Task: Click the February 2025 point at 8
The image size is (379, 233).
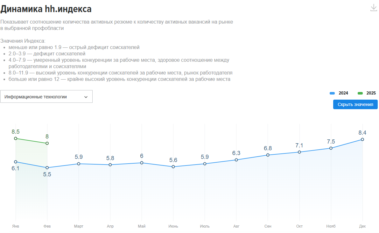Action: click(47, 143)
